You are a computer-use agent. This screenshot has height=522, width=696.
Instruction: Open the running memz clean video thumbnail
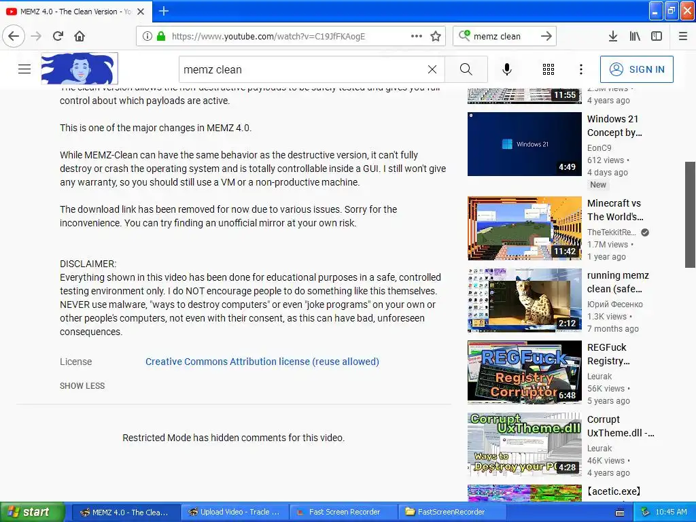[524, 300]
